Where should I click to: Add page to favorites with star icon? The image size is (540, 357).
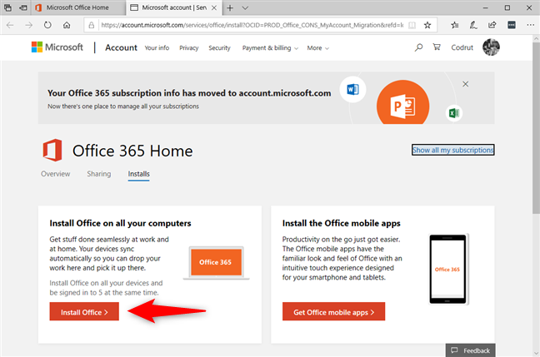pos(427,25)
